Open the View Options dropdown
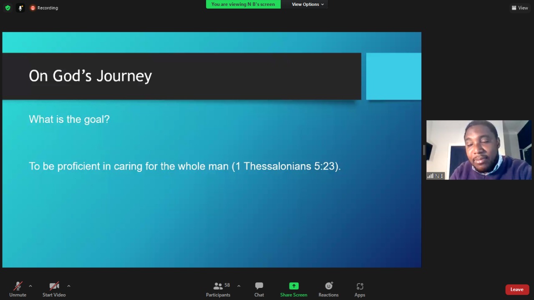This screenshot has width=534, height=300. coord(307,4)
